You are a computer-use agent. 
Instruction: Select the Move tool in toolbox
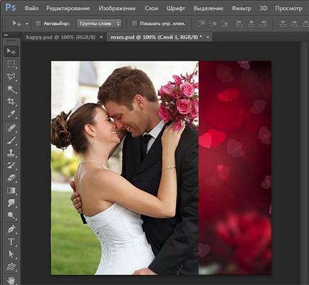11,51
